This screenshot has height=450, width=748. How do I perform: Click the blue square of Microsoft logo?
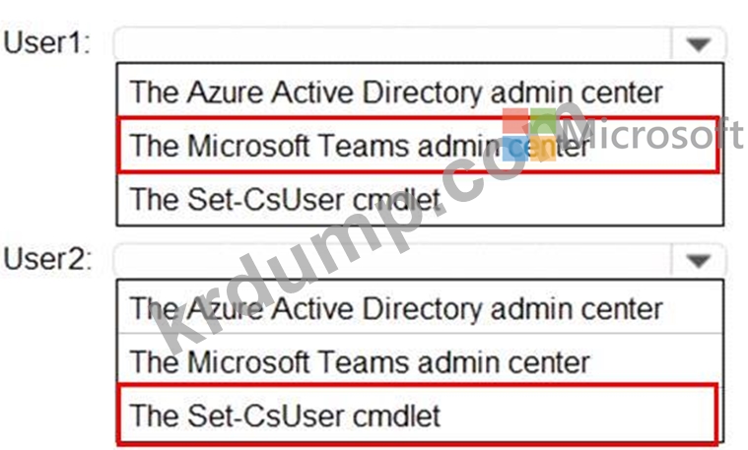tap(515, 149)
